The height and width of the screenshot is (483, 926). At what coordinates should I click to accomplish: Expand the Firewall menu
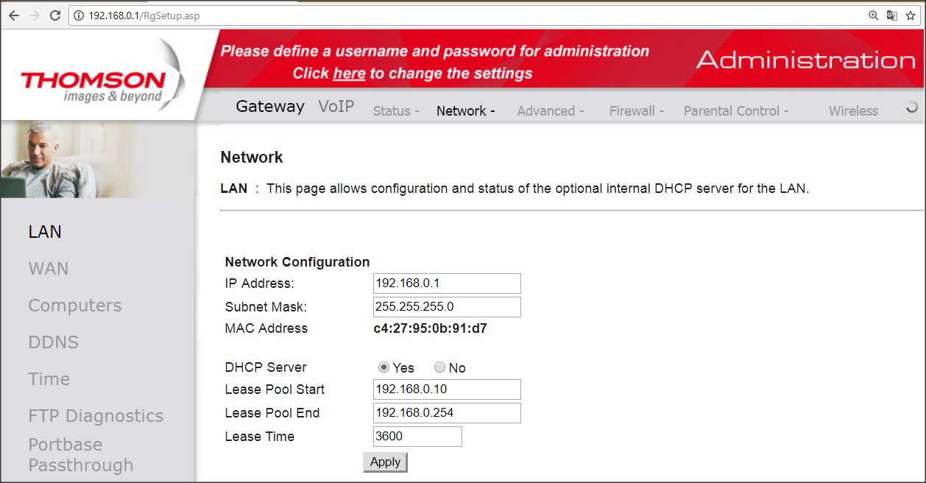tap(636, 111)
